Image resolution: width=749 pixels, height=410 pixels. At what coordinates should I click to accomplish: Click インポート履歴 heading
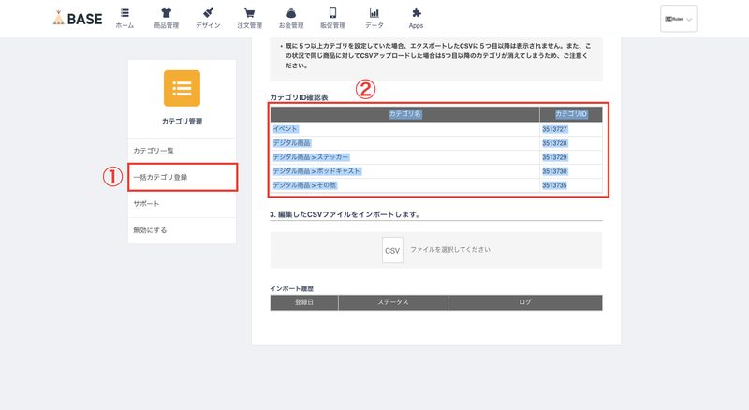(291, 288)
